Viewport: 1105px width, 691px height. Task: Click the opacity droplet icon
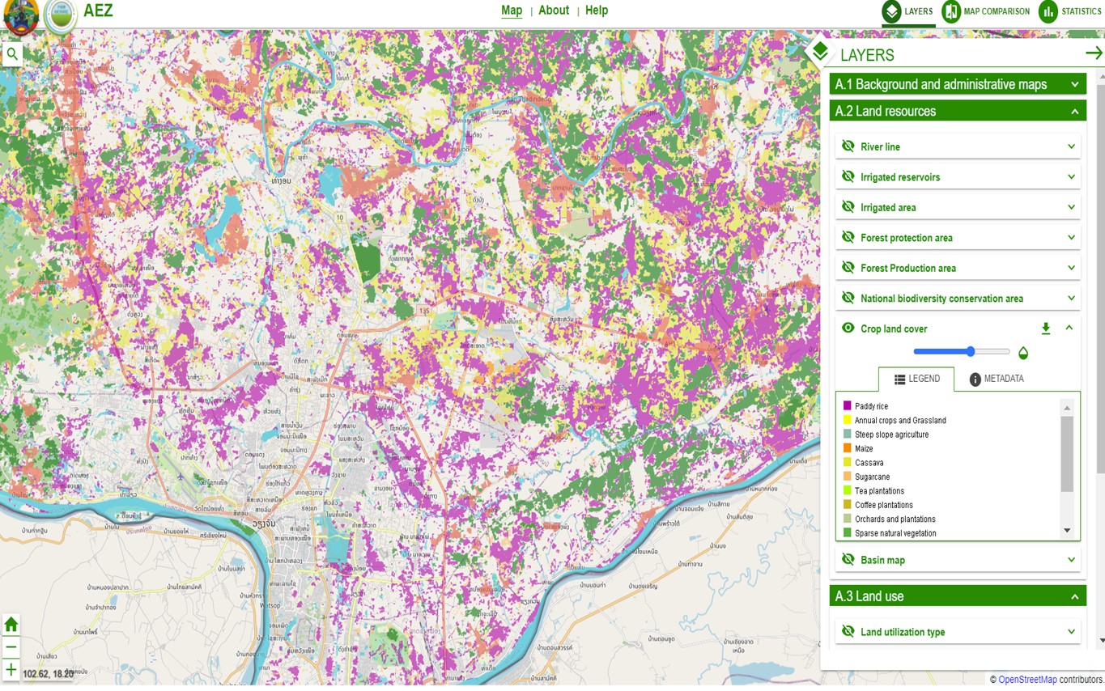click(1023, 353)
